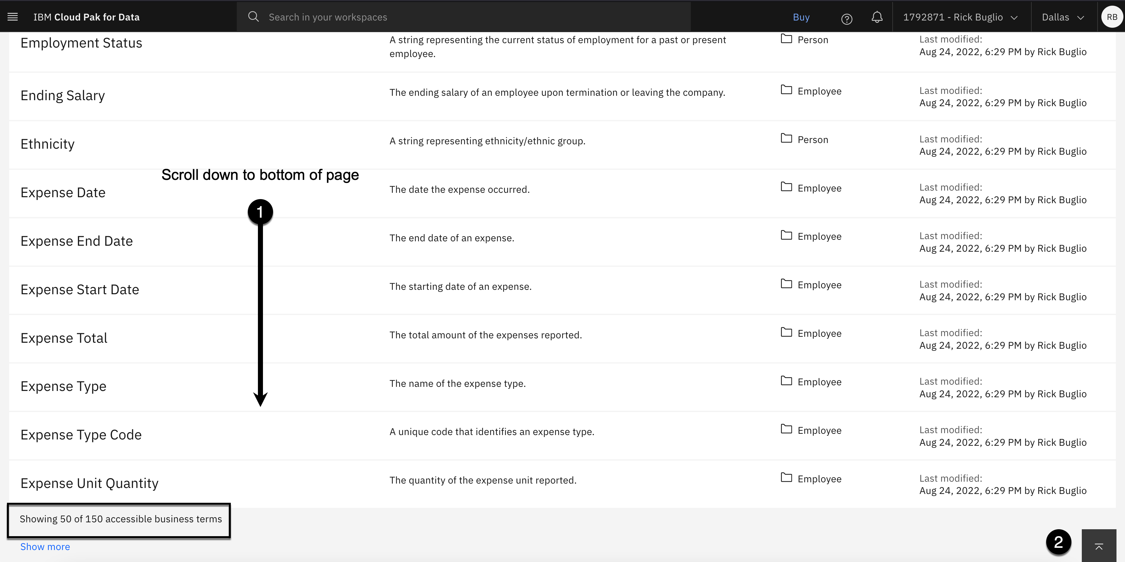The height and width of the screenshot is (562, 1125).
Task: Open the help question mark icon
Action: tap(846, 19)
